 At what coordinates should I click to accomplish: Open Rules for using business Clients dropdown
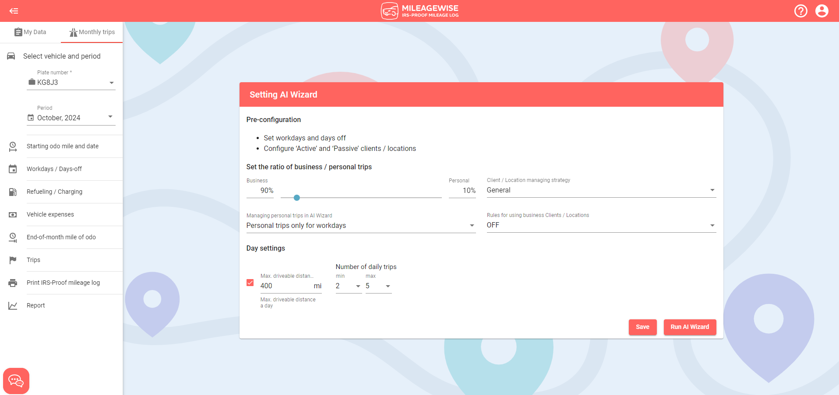pyautogui.click(x=601, y=225)
